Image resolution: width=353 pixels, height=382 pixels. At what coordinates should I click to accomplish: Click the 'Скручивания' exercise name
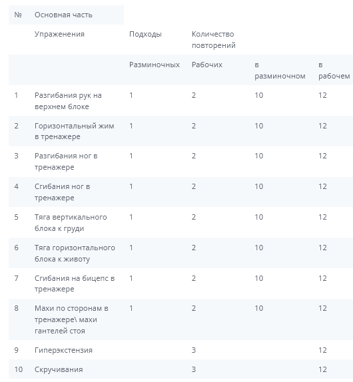[x=59, y=369]
